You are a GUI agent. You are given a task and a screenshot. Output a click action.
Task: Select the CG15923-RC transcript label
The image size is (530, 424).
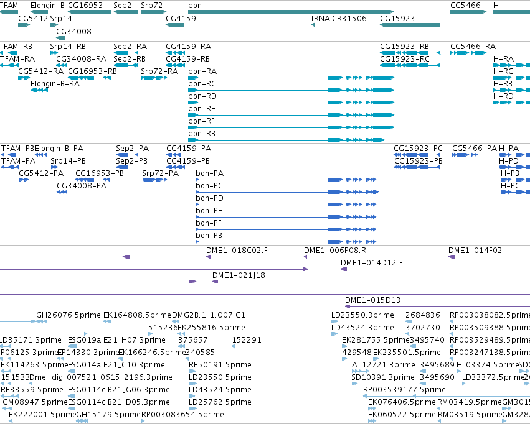tap(405, 58)
